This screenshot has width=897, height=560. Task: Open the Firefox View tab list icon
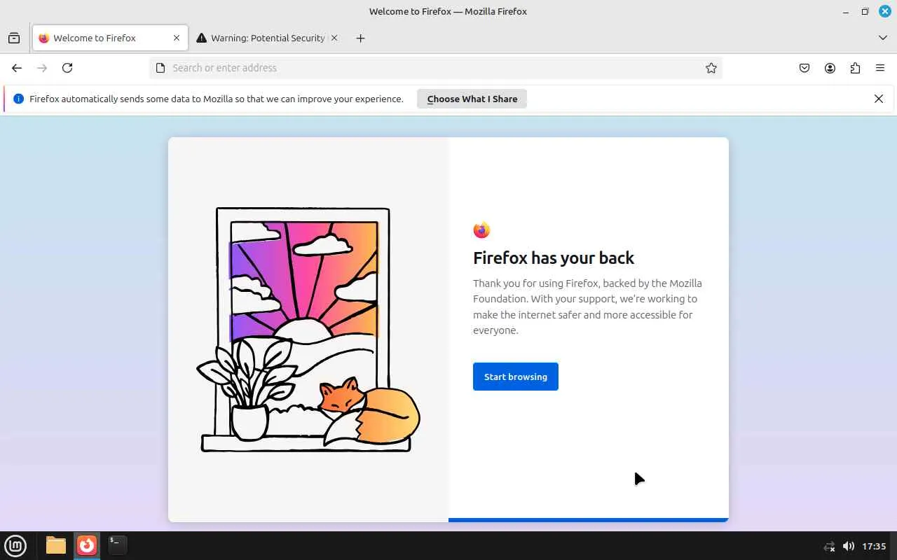[x=14, y=38]
